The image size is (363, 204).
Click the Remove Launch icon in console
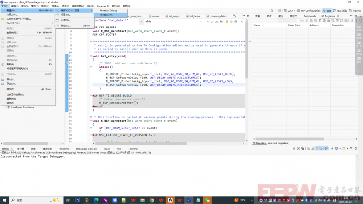(x=298, y=149)
